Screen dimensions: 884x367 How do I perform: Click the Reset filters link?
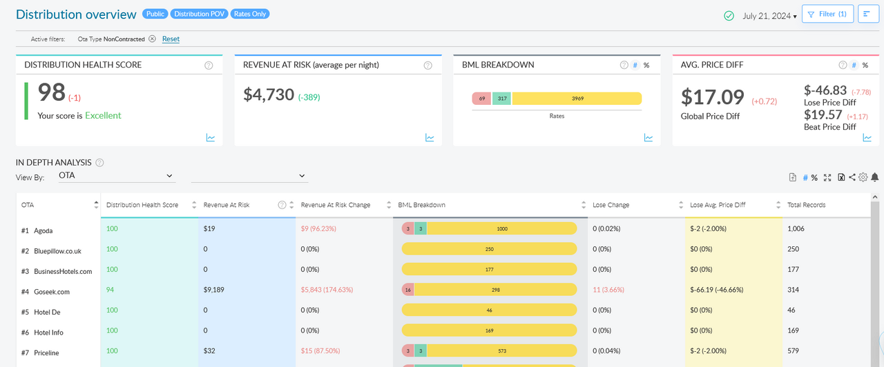point(171,39)
